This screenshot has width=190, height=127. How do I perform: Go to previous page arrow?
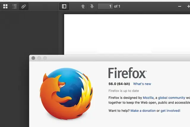pyautogui.click(x=83, y=6)
